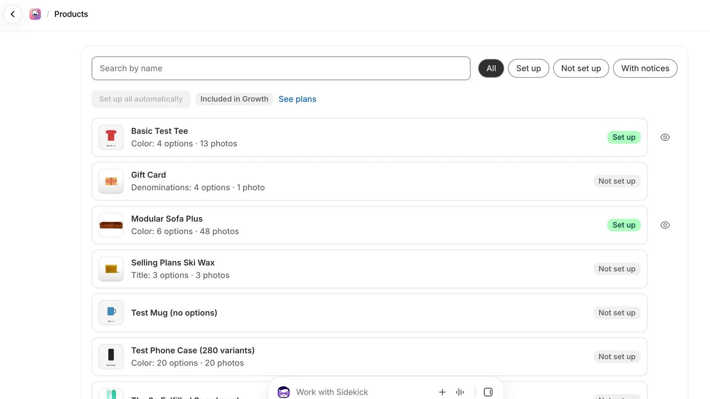Click the Sidekick avatar icon
Image resolution: width=710 pixels, height=399 pixels.
[284, 392]
